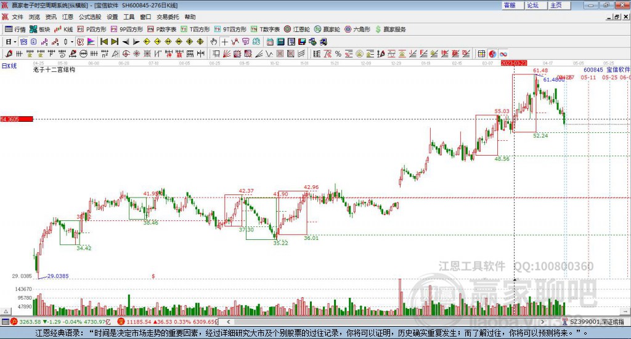Click the yin-yang Taiji icon
Viewport: 631px width, 339px height.
click(x=492, y=54)
